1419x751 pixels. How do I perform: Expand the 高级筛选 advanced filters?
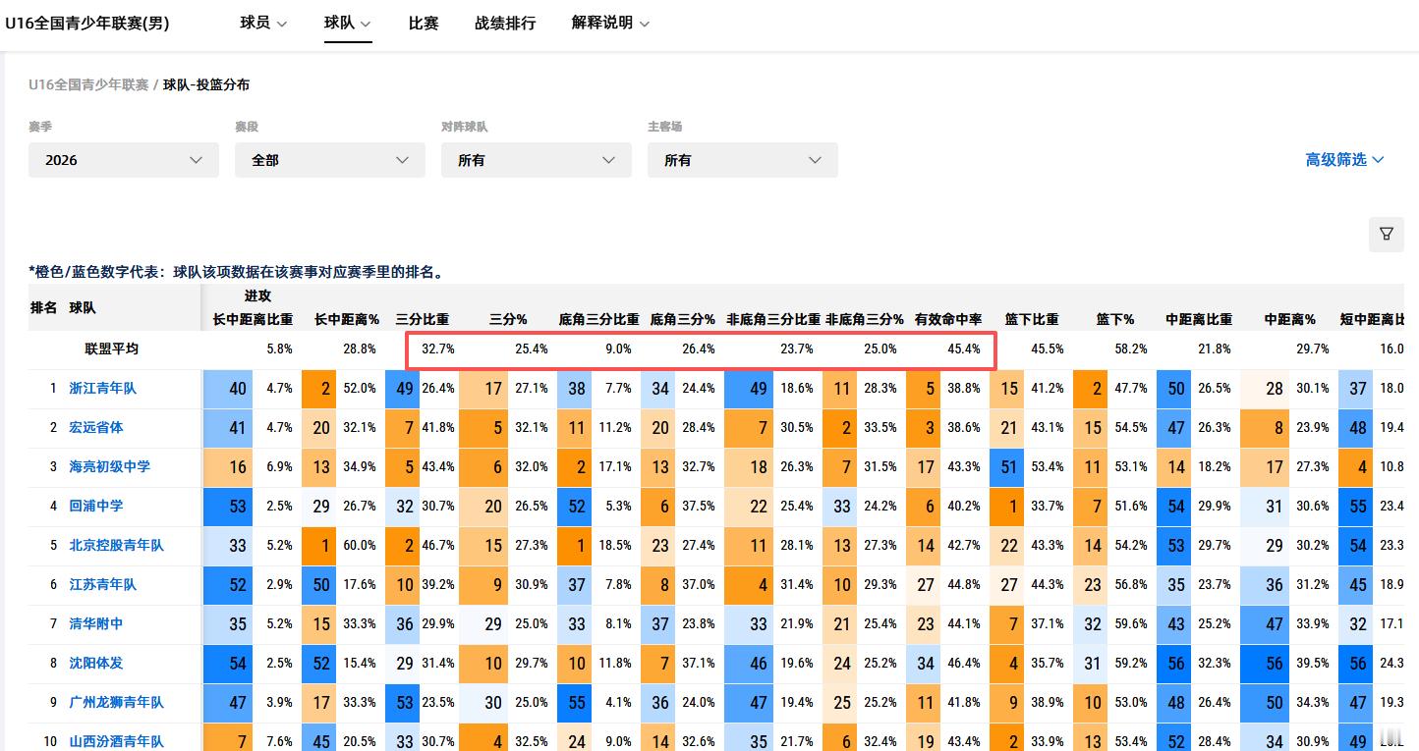pos(1344,160)
